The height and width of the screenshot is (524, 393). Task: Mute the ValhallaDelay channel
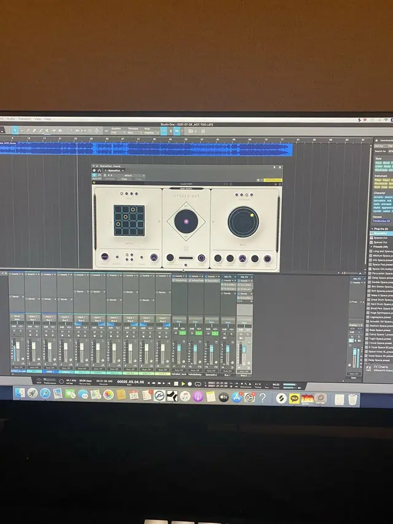192,333
